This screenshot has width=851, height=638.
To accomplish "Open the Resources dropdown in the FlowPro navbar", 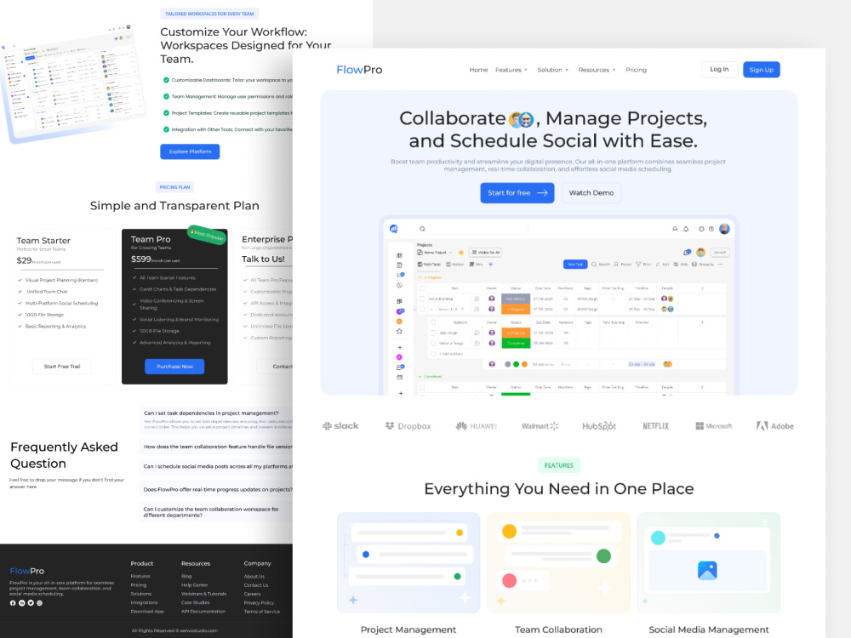I will tap(597, 70).
